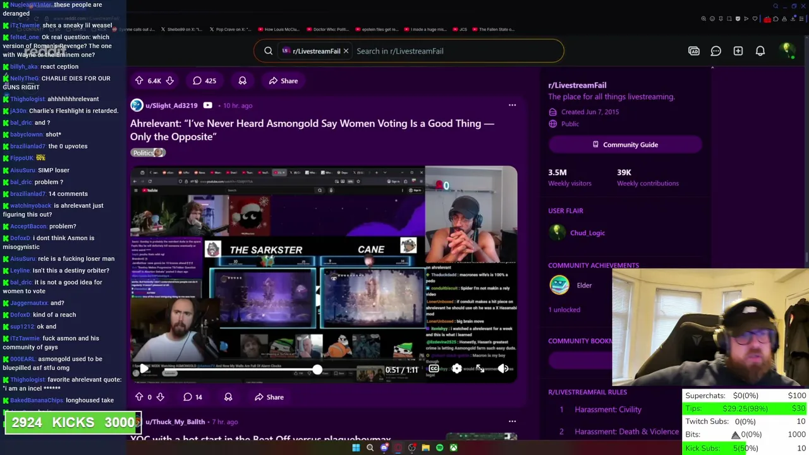The width and height of the screenshot is (809, 455).
Task: Create a new post with the plus icon
Action: coord(738,51)
